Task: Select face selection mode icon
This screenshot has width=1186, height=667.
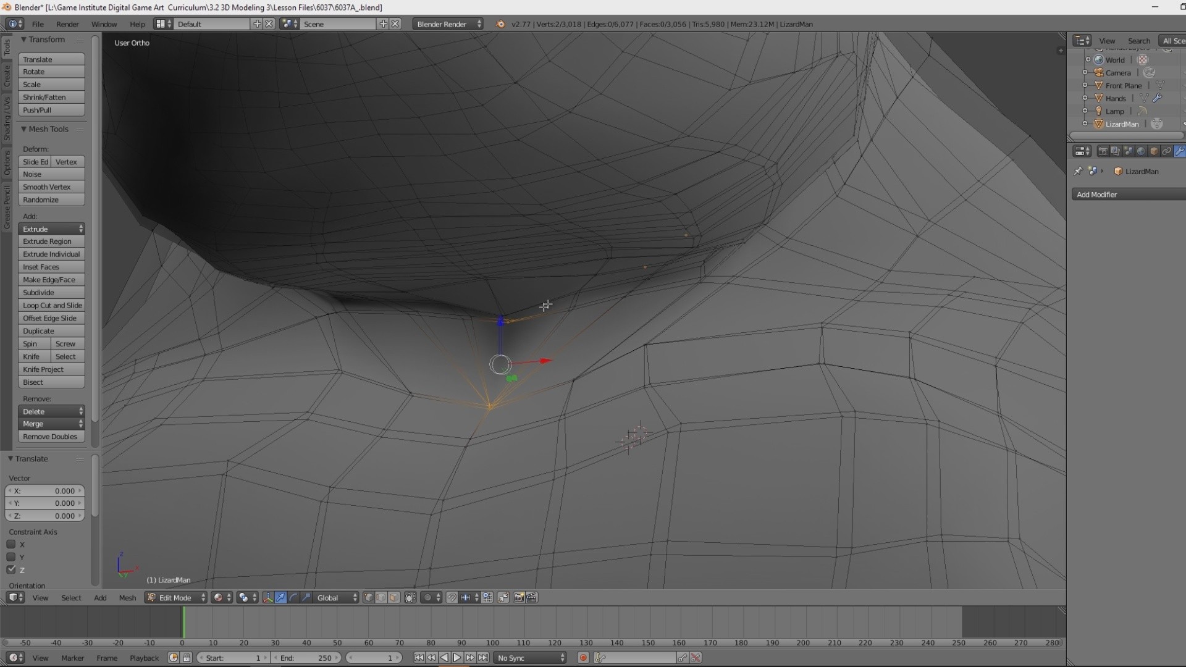Action: (394, 597)
